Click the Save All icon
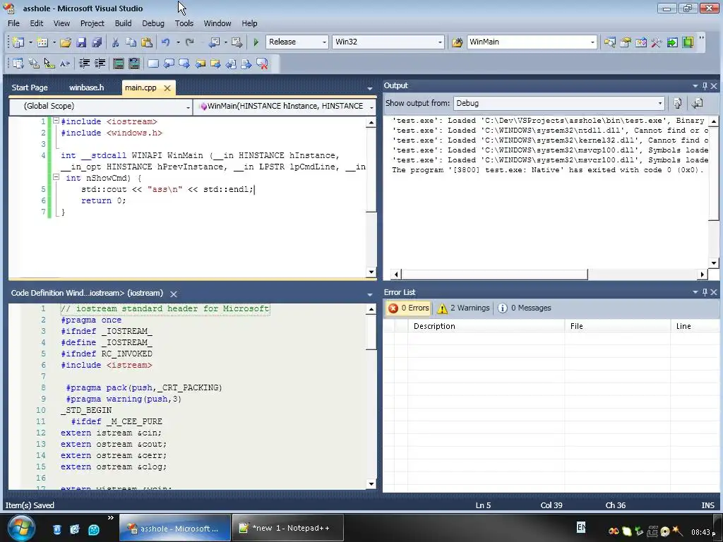 [97, 42]
